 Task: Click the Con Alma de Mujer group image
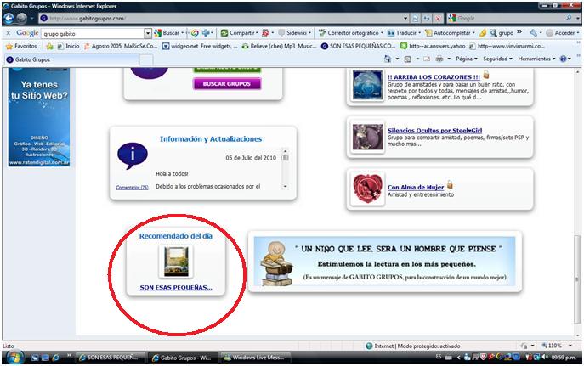(x=365, y=188)
